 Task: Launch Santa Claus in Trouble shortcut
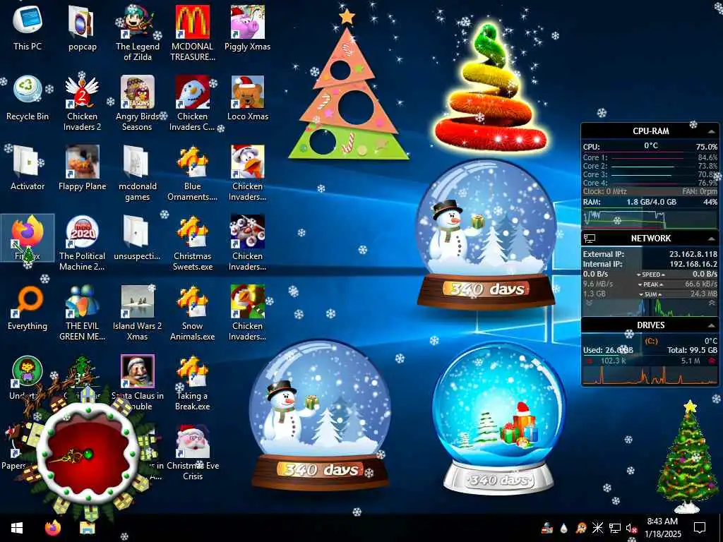[138, 383]
